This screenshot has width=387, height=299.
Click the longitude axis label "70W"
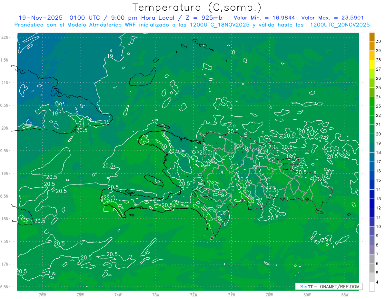(x=269, y=294)
